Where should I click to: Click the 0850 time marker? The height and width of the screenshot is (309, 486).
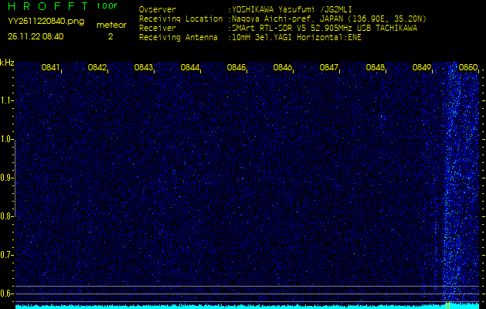tap(468, 67)
